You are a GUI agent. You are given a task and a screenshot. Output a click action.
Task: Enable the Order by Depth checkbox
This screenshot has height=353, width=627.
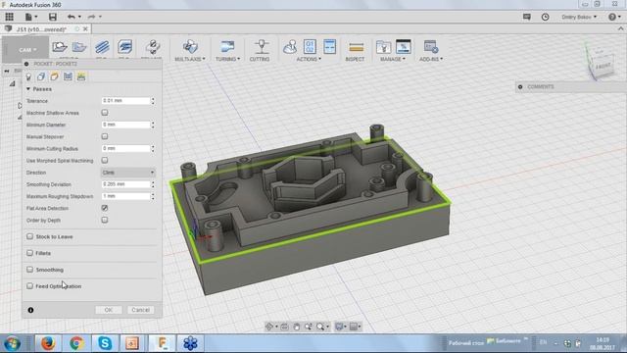pyautogui.click(x=105, y=220)
